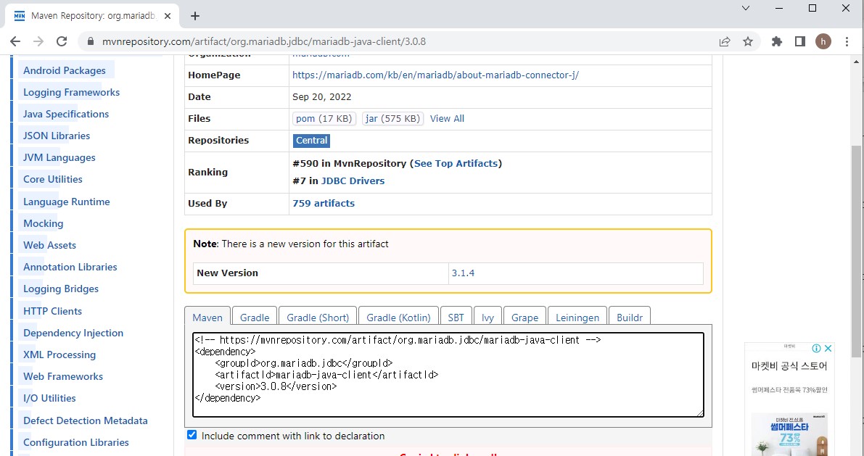Open Defect Detection Metadata category
This screenshot has width=864, height=456.
pyautogui.click(x=86, y=420)
